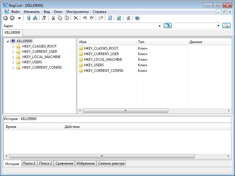Image resolution: width=235 pixels, height=176 pixels.
Task: Click the Undo arrow icon
Action: [x=85, y=18]
